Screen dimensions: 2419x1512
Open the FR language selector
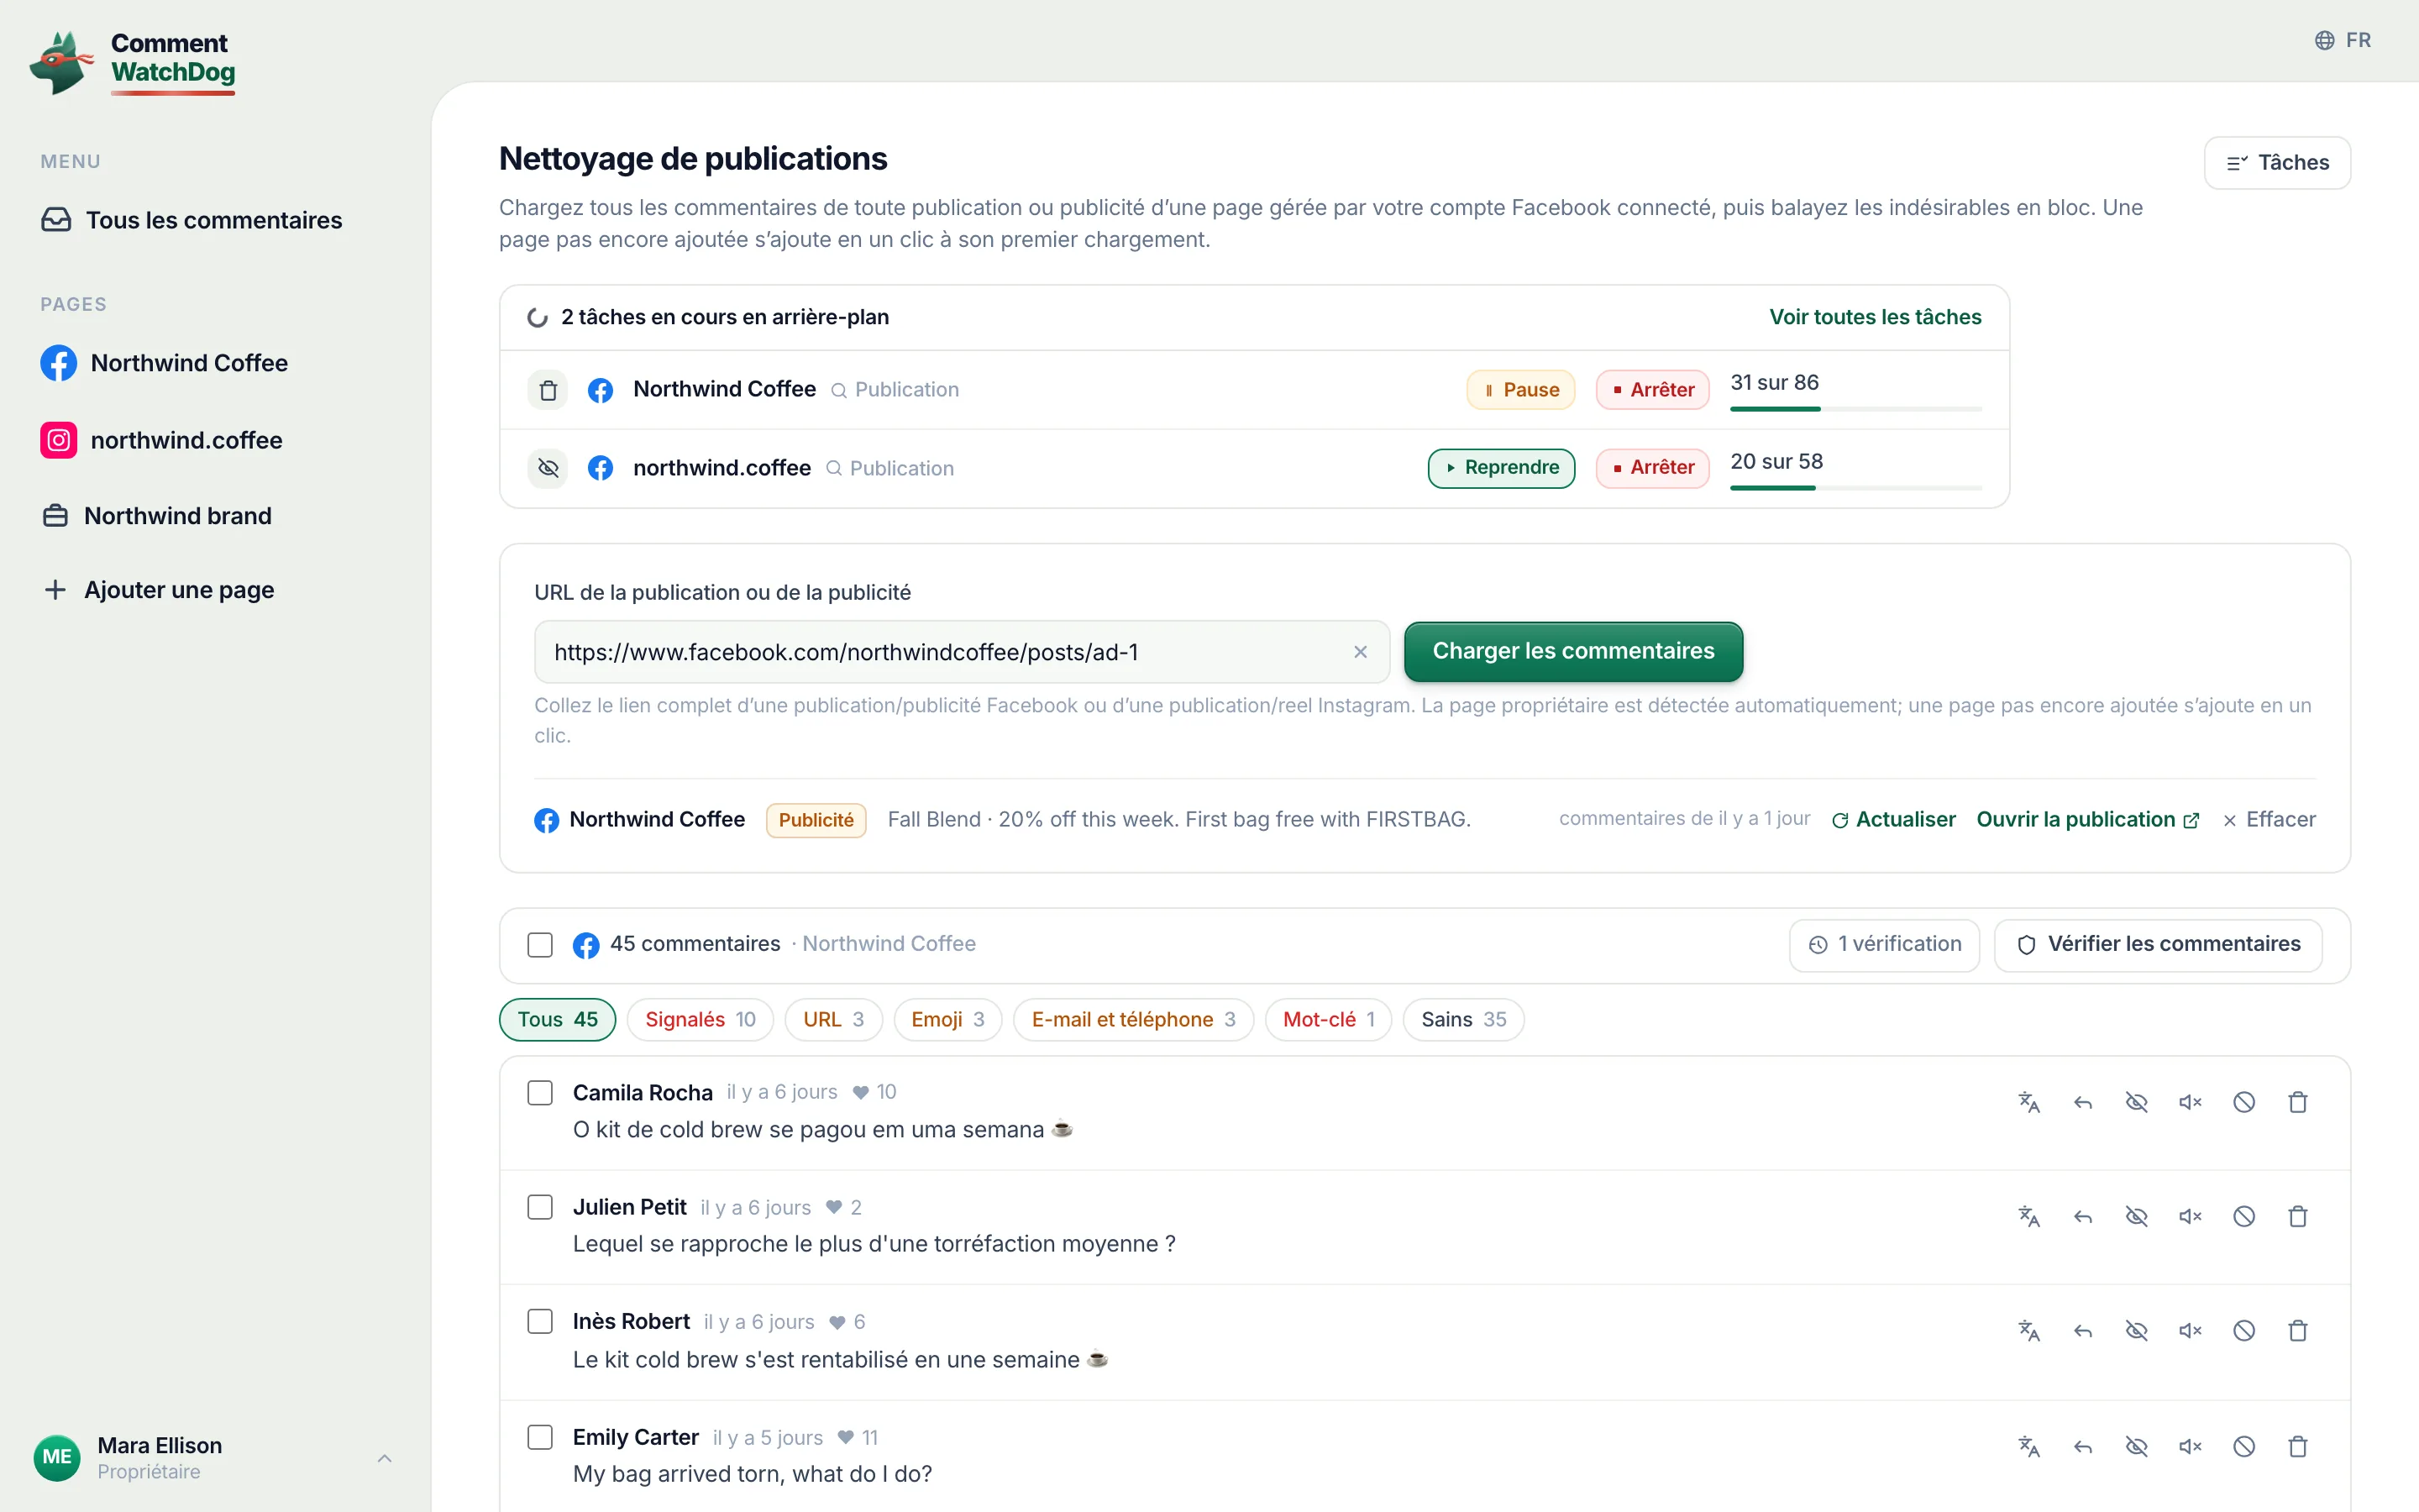coord(2342,40)
